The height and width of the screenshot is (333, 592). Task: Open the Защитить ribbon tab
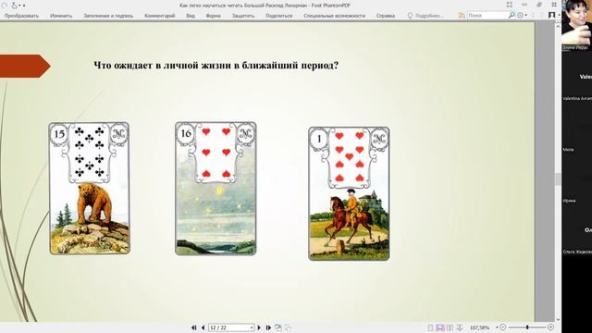click(x=242, y=16)
